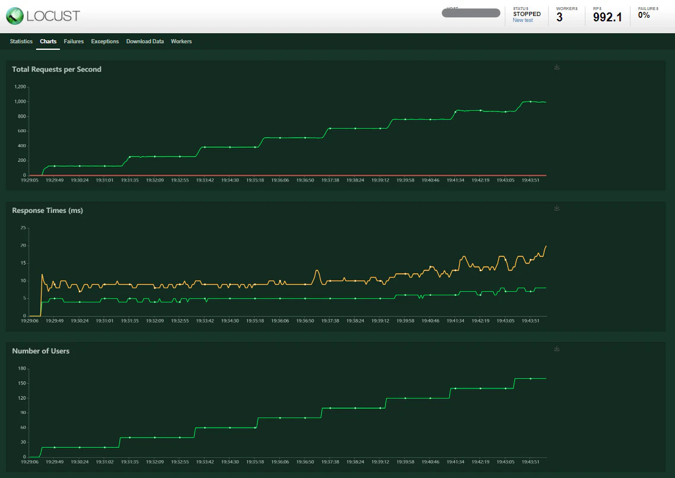The width and height of the screenshot is (675, 478).
Task: Select the Charts tab
Action: (48, 42)
